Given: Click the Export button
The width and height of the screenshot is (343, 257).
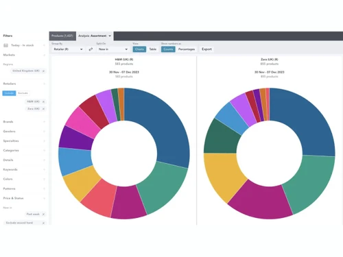Looking at the screenshot, I should pyautogui.click(x=206, y=49).
